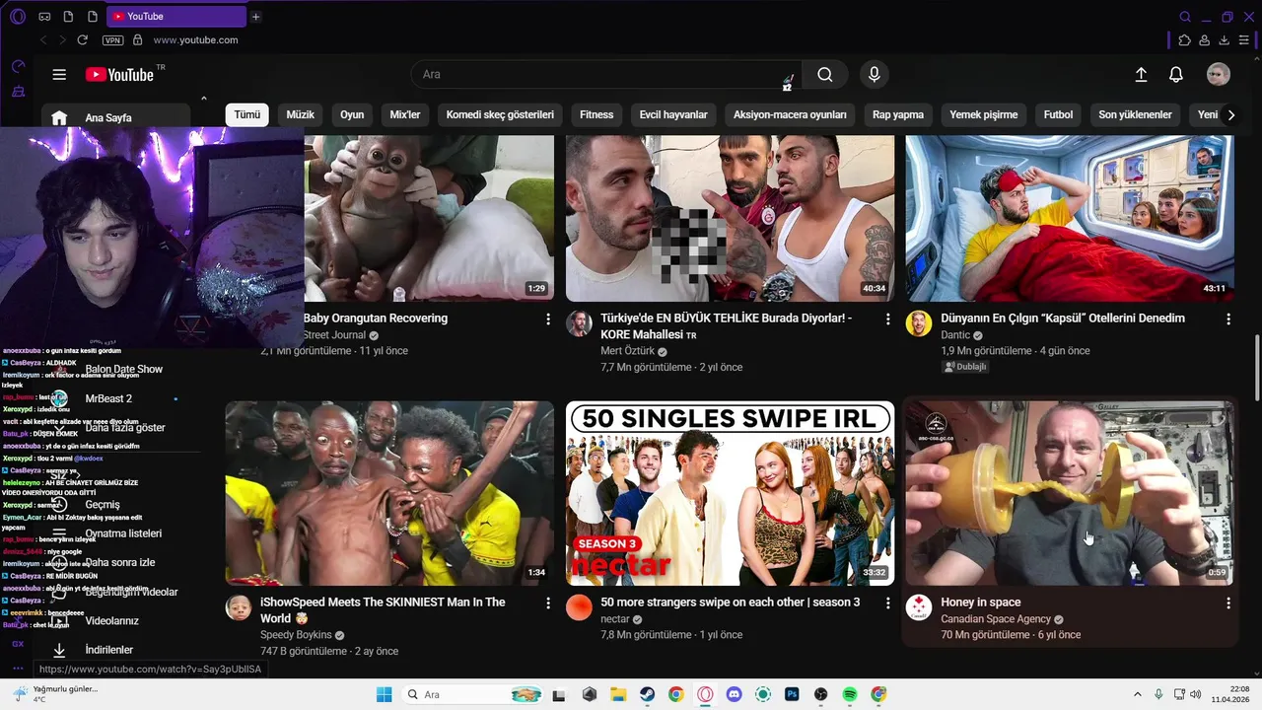
Task: Open the notifications bell
Action: pos(1176,75)
